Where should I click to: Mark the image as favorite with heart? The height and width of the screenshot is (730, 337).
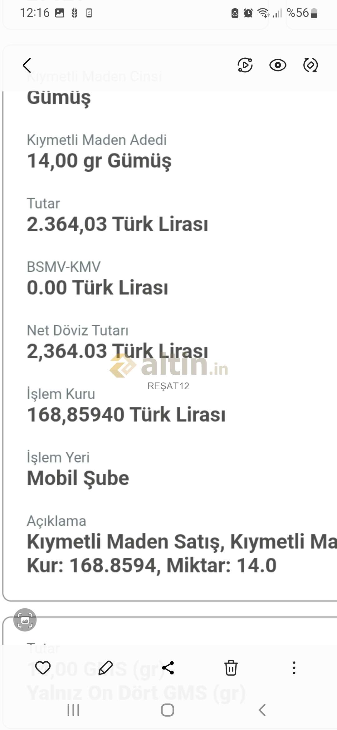coord(43,668)
